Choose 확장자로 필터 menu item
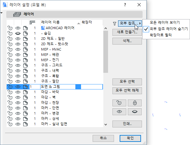The image size is (190, 145). pyautogui.click(x=161, y=35)
